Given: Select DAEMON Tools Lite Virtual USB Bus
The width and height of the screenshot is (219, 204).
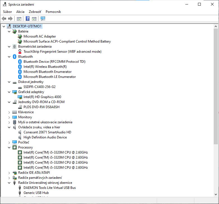Looking at the screenshot, I should 50,188.
